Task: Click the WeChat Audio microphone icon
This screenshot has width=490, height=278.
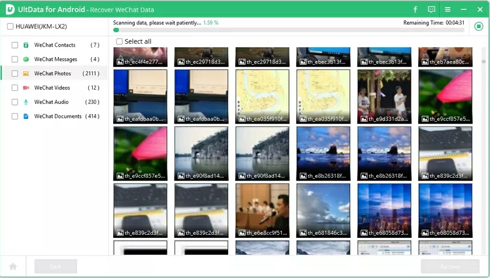Action: [x=26, y=102]
